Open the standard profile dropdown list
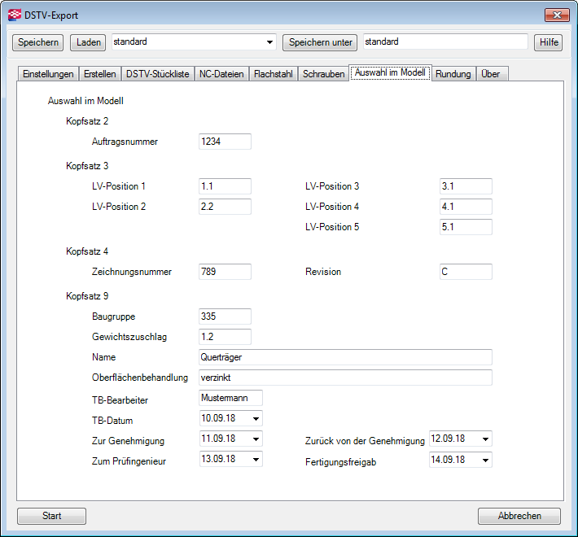 pyautogui.click(x=270, y=41)
